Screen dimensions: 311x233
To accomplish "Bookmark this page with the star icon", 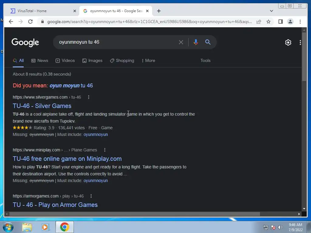I will click(268, 22).
